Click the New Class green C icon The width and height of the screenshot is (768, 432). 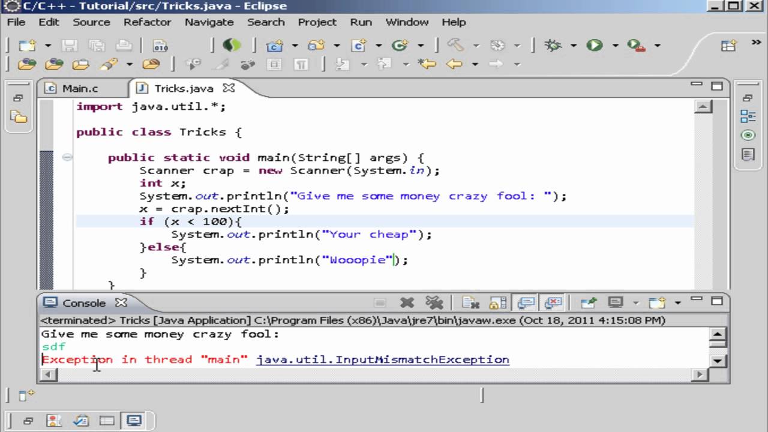click(400, 45)
